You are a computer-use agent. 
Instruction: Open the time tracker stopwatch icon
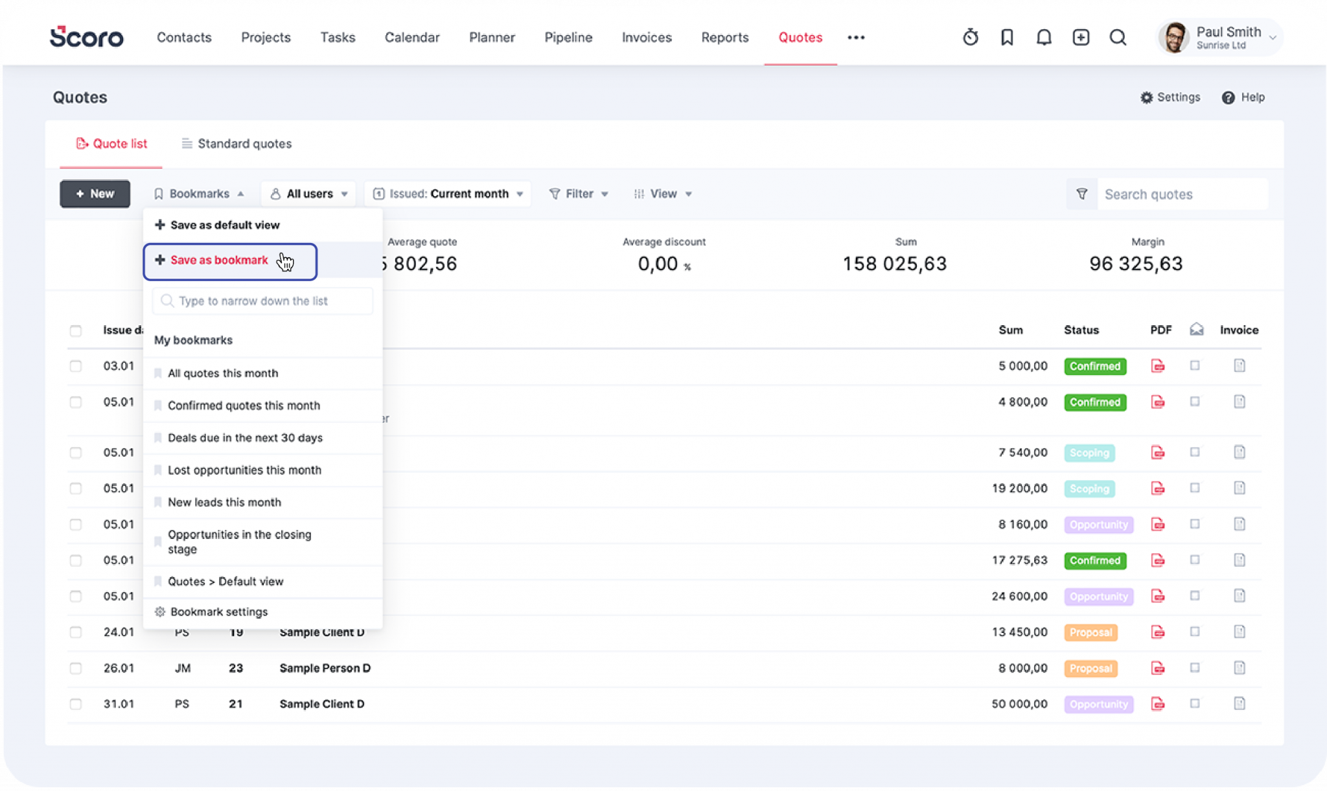pos(970,37)
